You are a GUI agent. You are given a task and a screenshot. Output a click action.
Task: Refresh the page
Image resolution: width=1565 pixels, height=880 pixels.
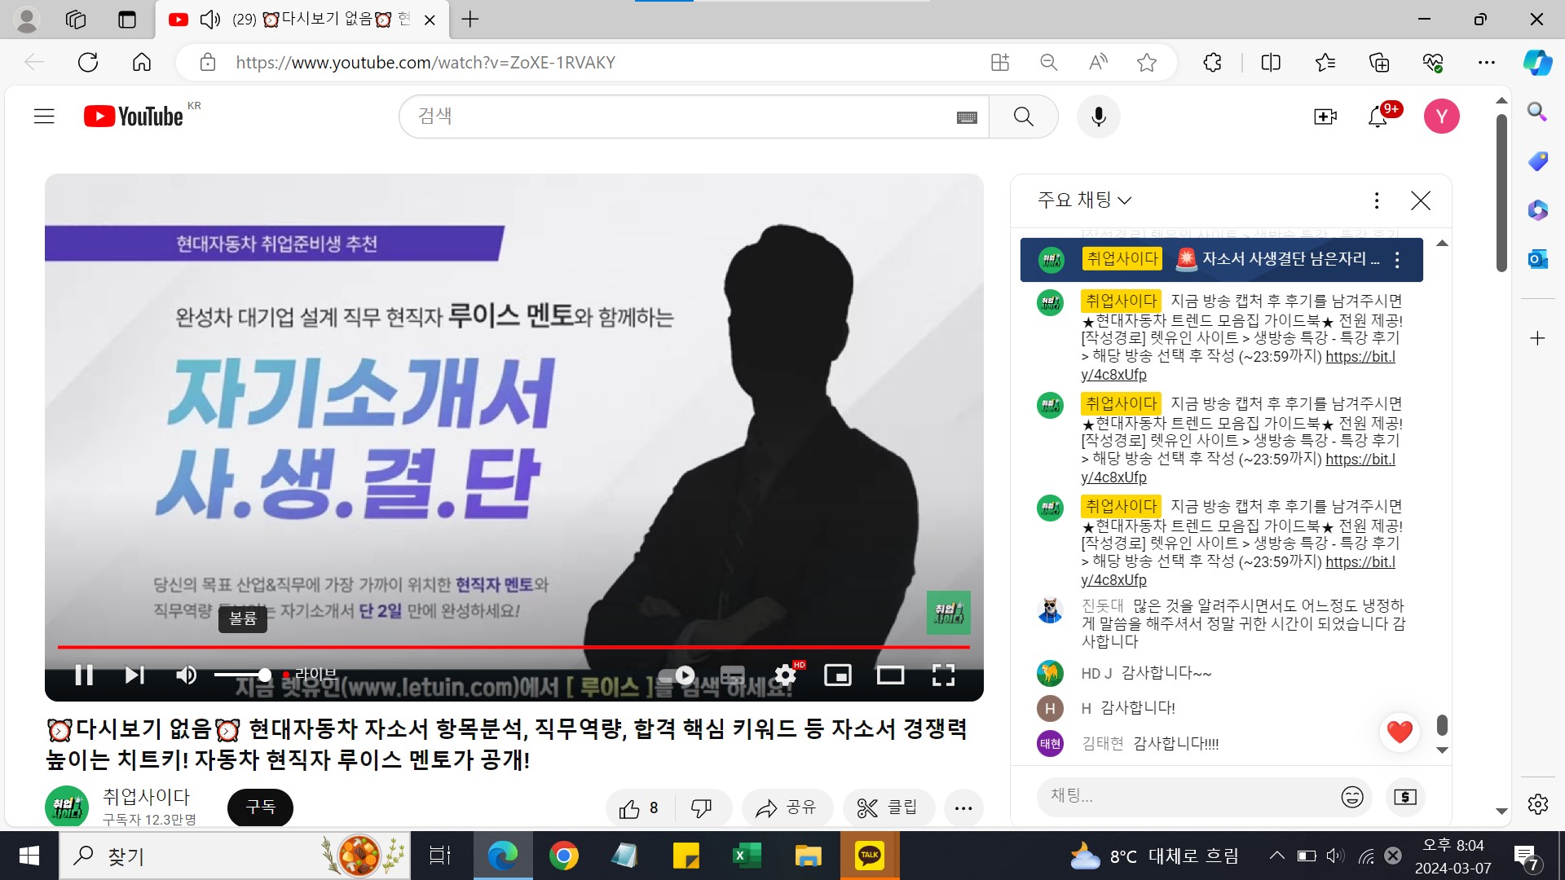pos(88,62)
